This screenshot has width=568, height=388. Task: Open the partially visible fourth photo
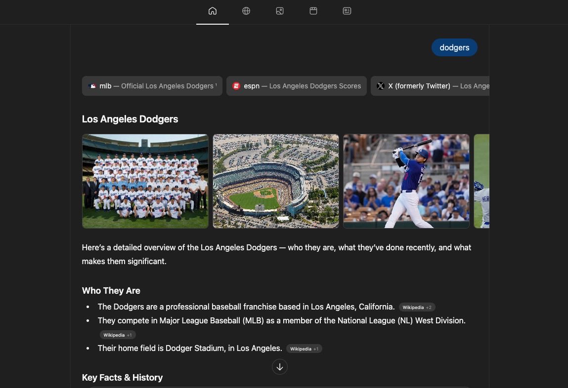(x=481, y=181)
